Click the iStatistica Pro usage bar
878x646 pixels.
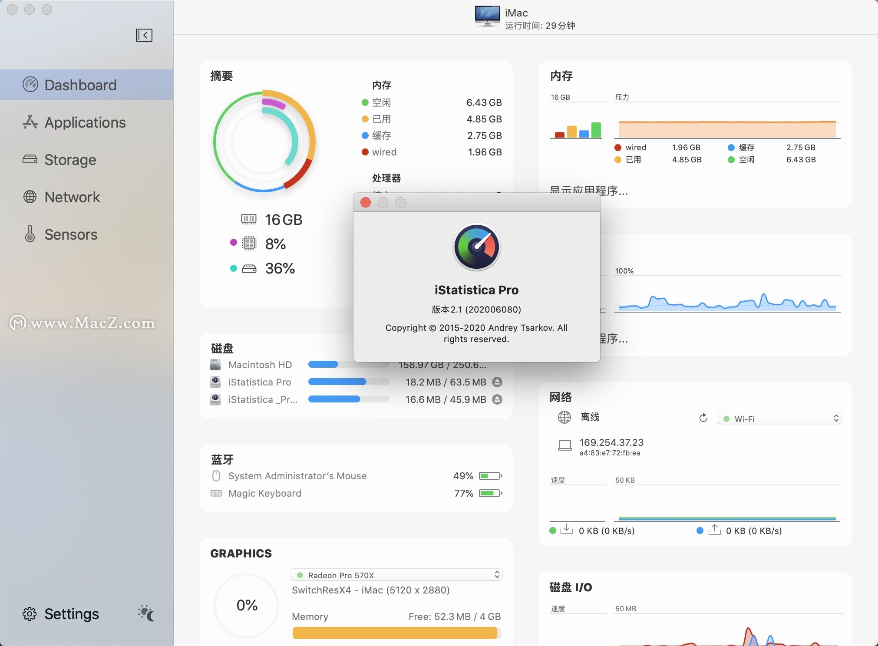349,382
